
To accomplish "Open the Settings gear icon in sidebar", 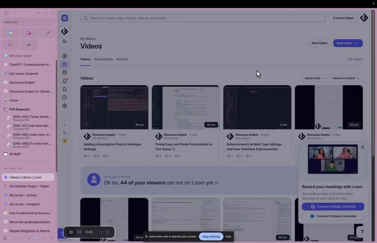I will 65,106.
